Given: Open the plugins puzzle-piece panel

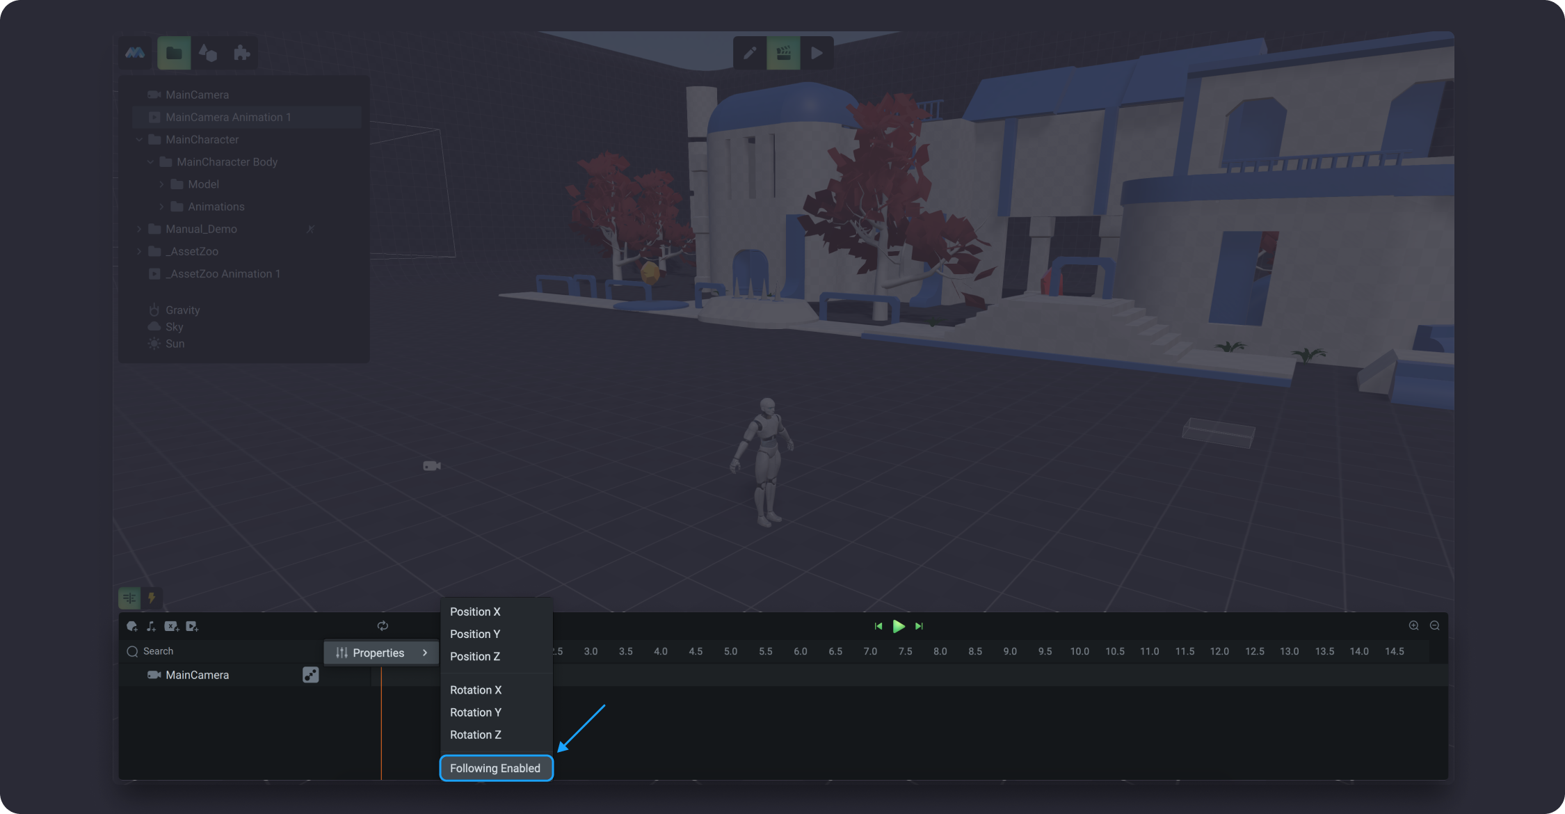Looking at the screenshot, I should coord(241,53).
